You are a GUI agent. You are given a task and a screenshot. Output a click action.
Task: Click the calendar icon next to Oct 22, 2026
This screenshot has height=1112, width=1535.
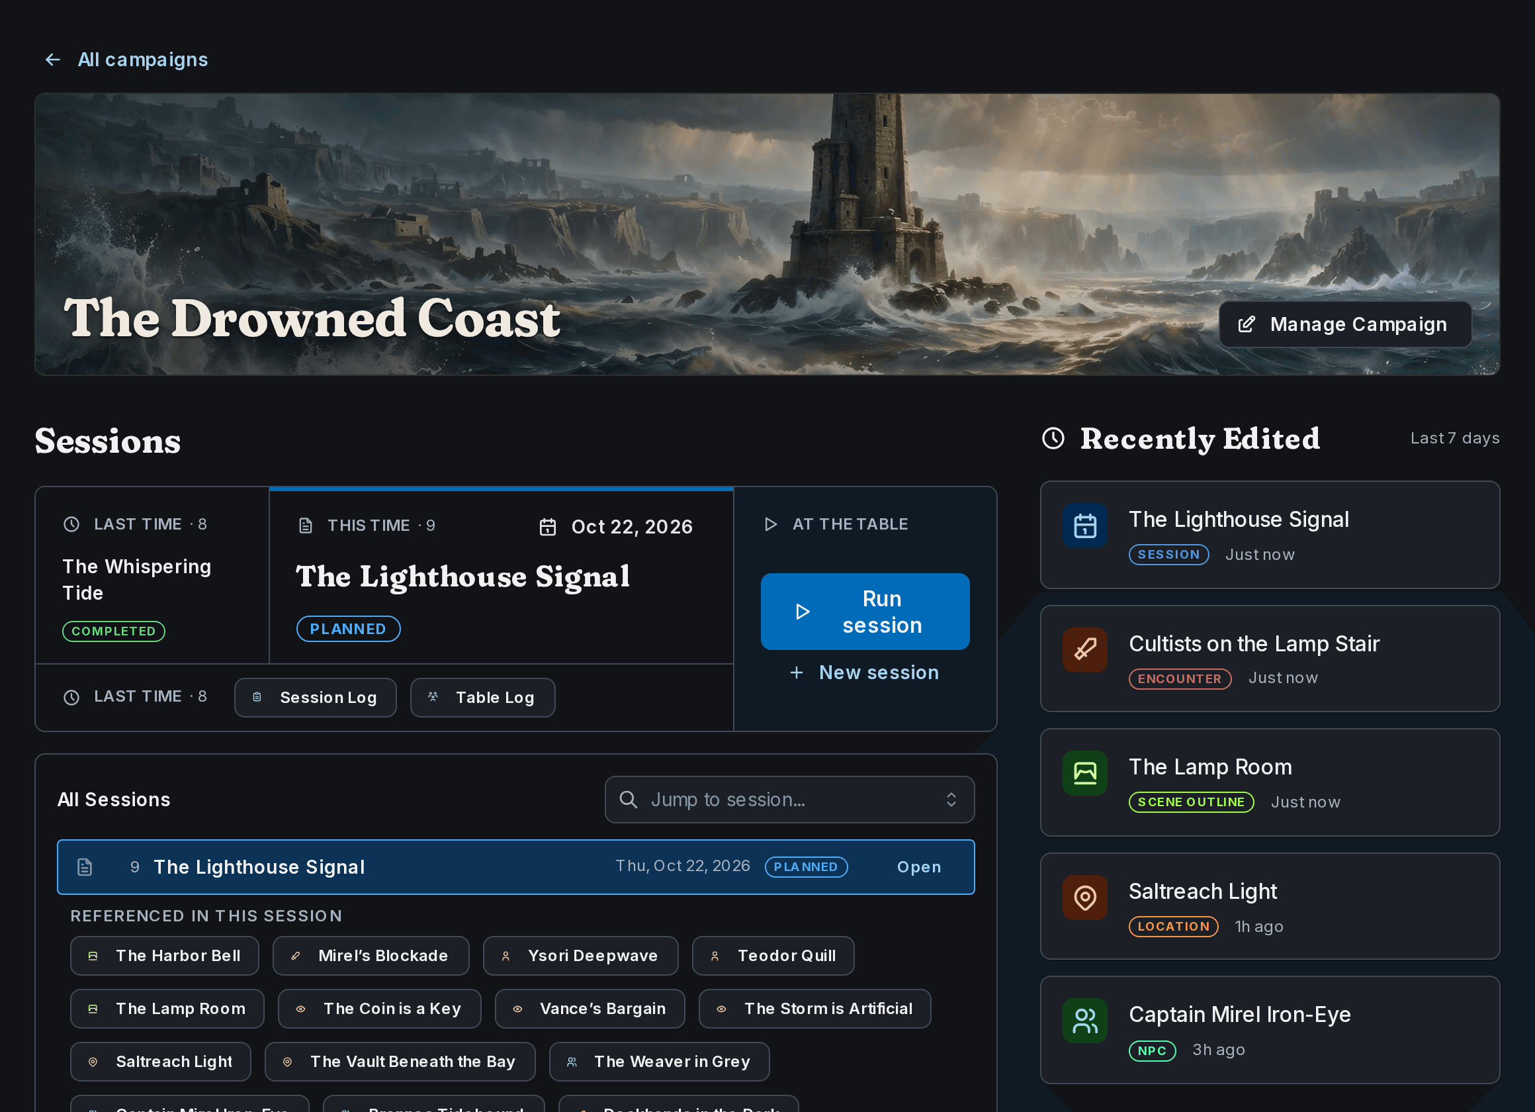point(548,527)
